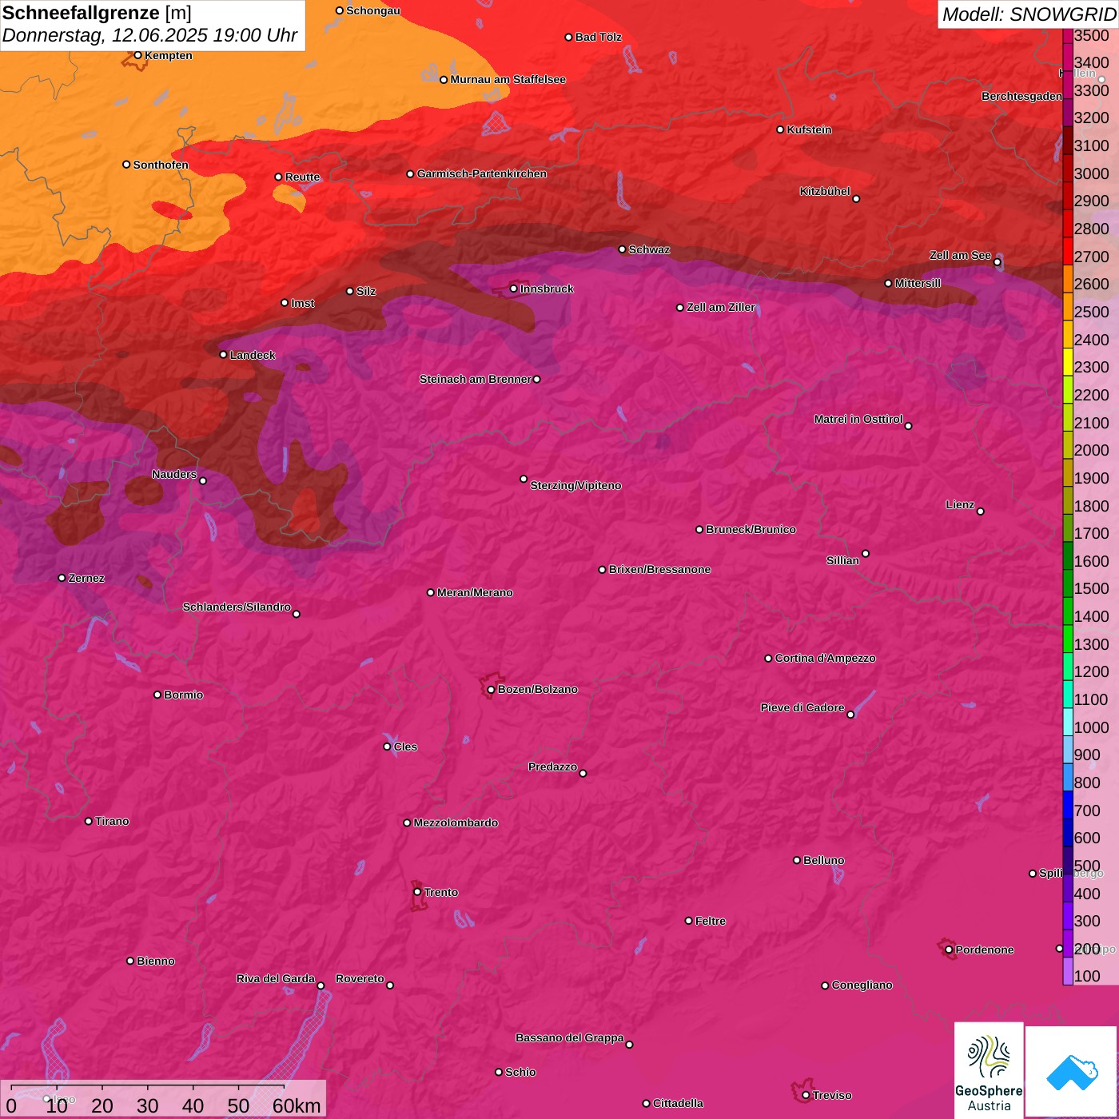Click the Trento city label
The height and width of the screenshot is (1119, 1119).
click(440, 892)
